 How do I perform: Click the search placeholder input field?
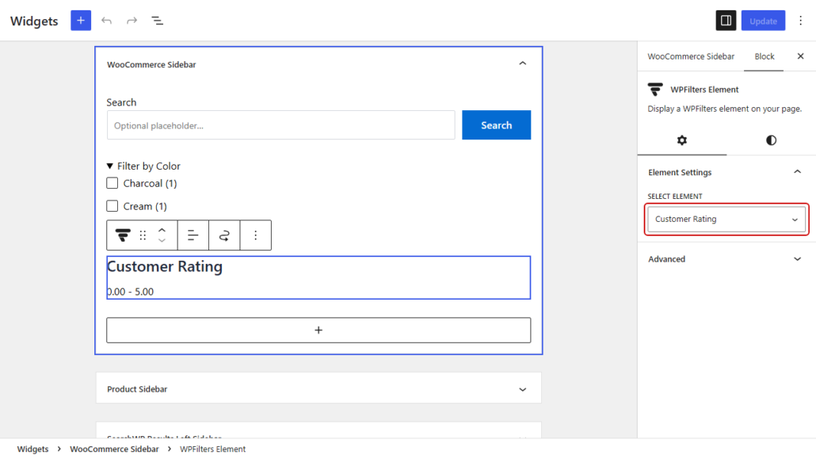coord(281,125)
